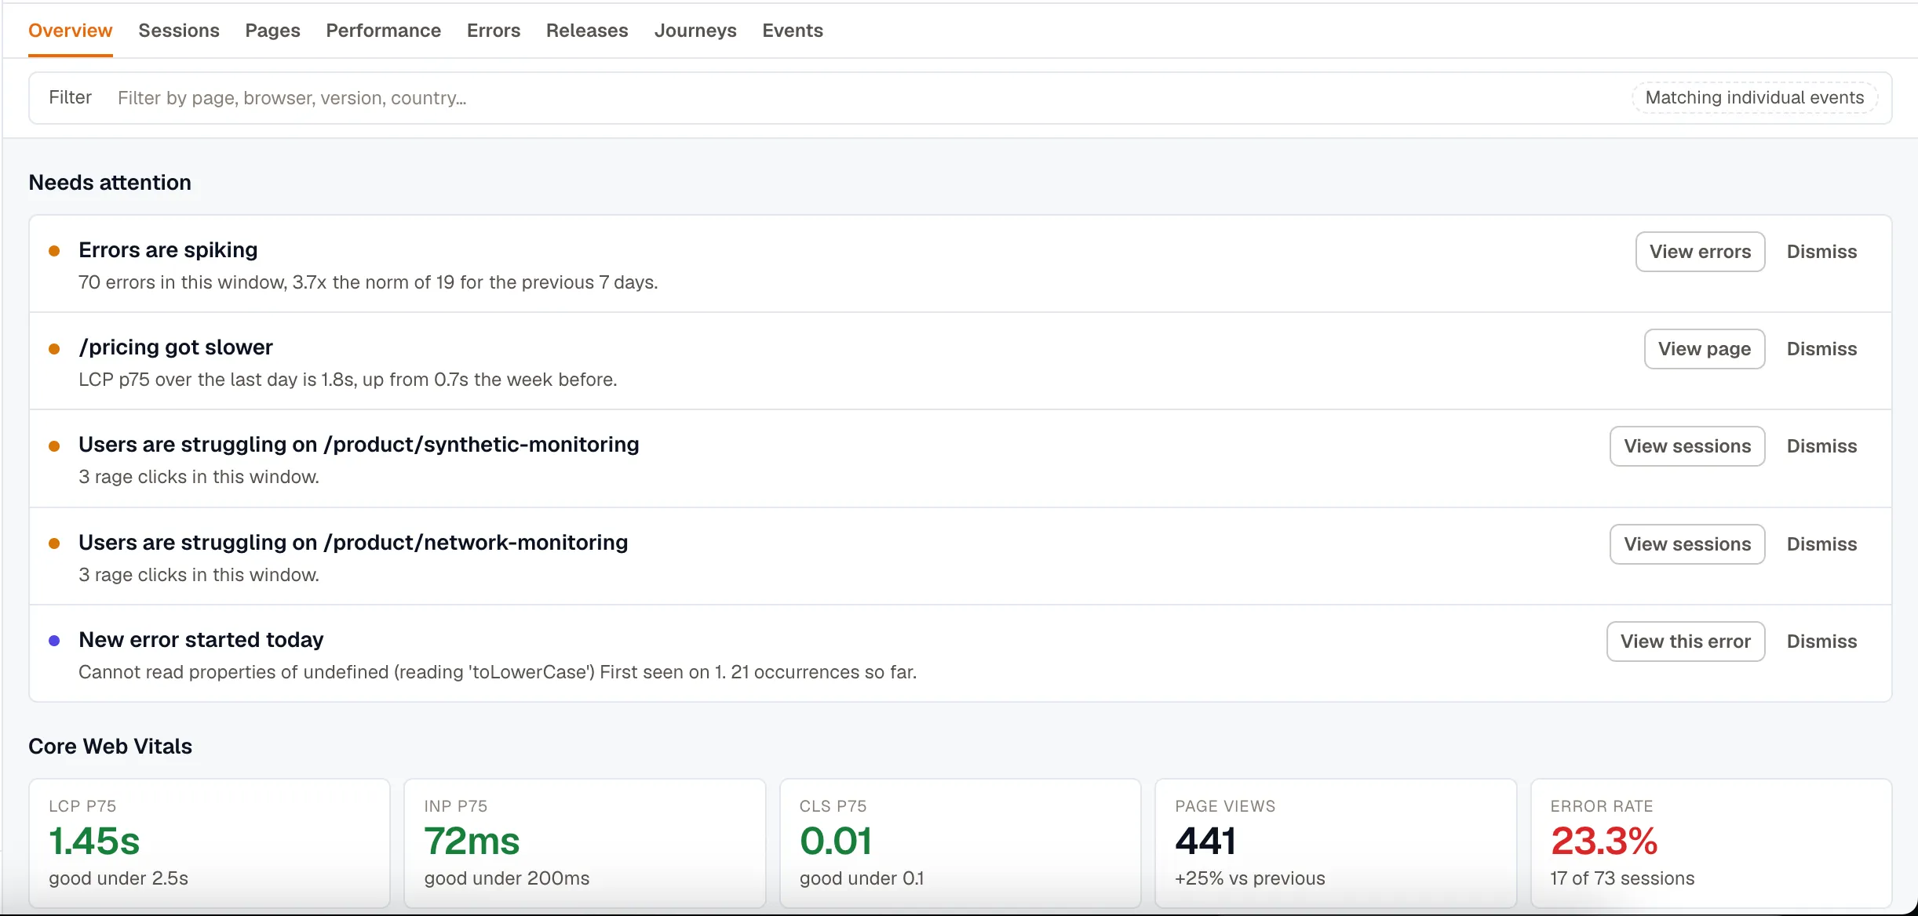The height and width of the screenshot is (916, 1918).
Task: Open the Journeys tab
Action: click(x=695, y=31)
